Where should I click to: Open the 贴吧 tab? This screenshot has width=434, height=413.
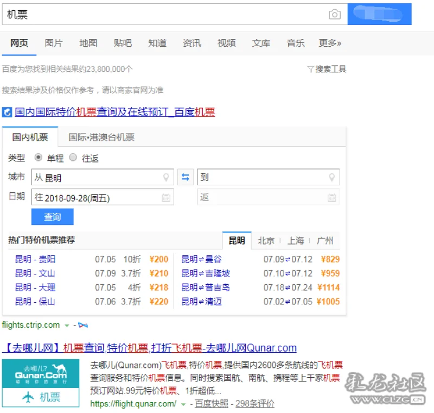click(123, 43)
